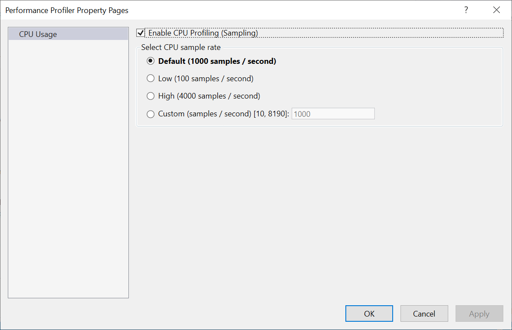Click the Enable CPU Profiling (Sampling) label text
This screenshot has height=330, width=512.
203,33
